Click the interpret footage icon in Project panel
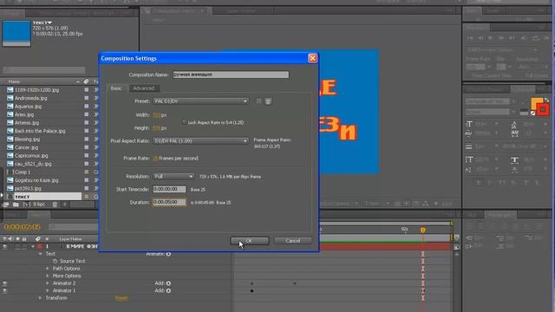 tap(6, 205)
